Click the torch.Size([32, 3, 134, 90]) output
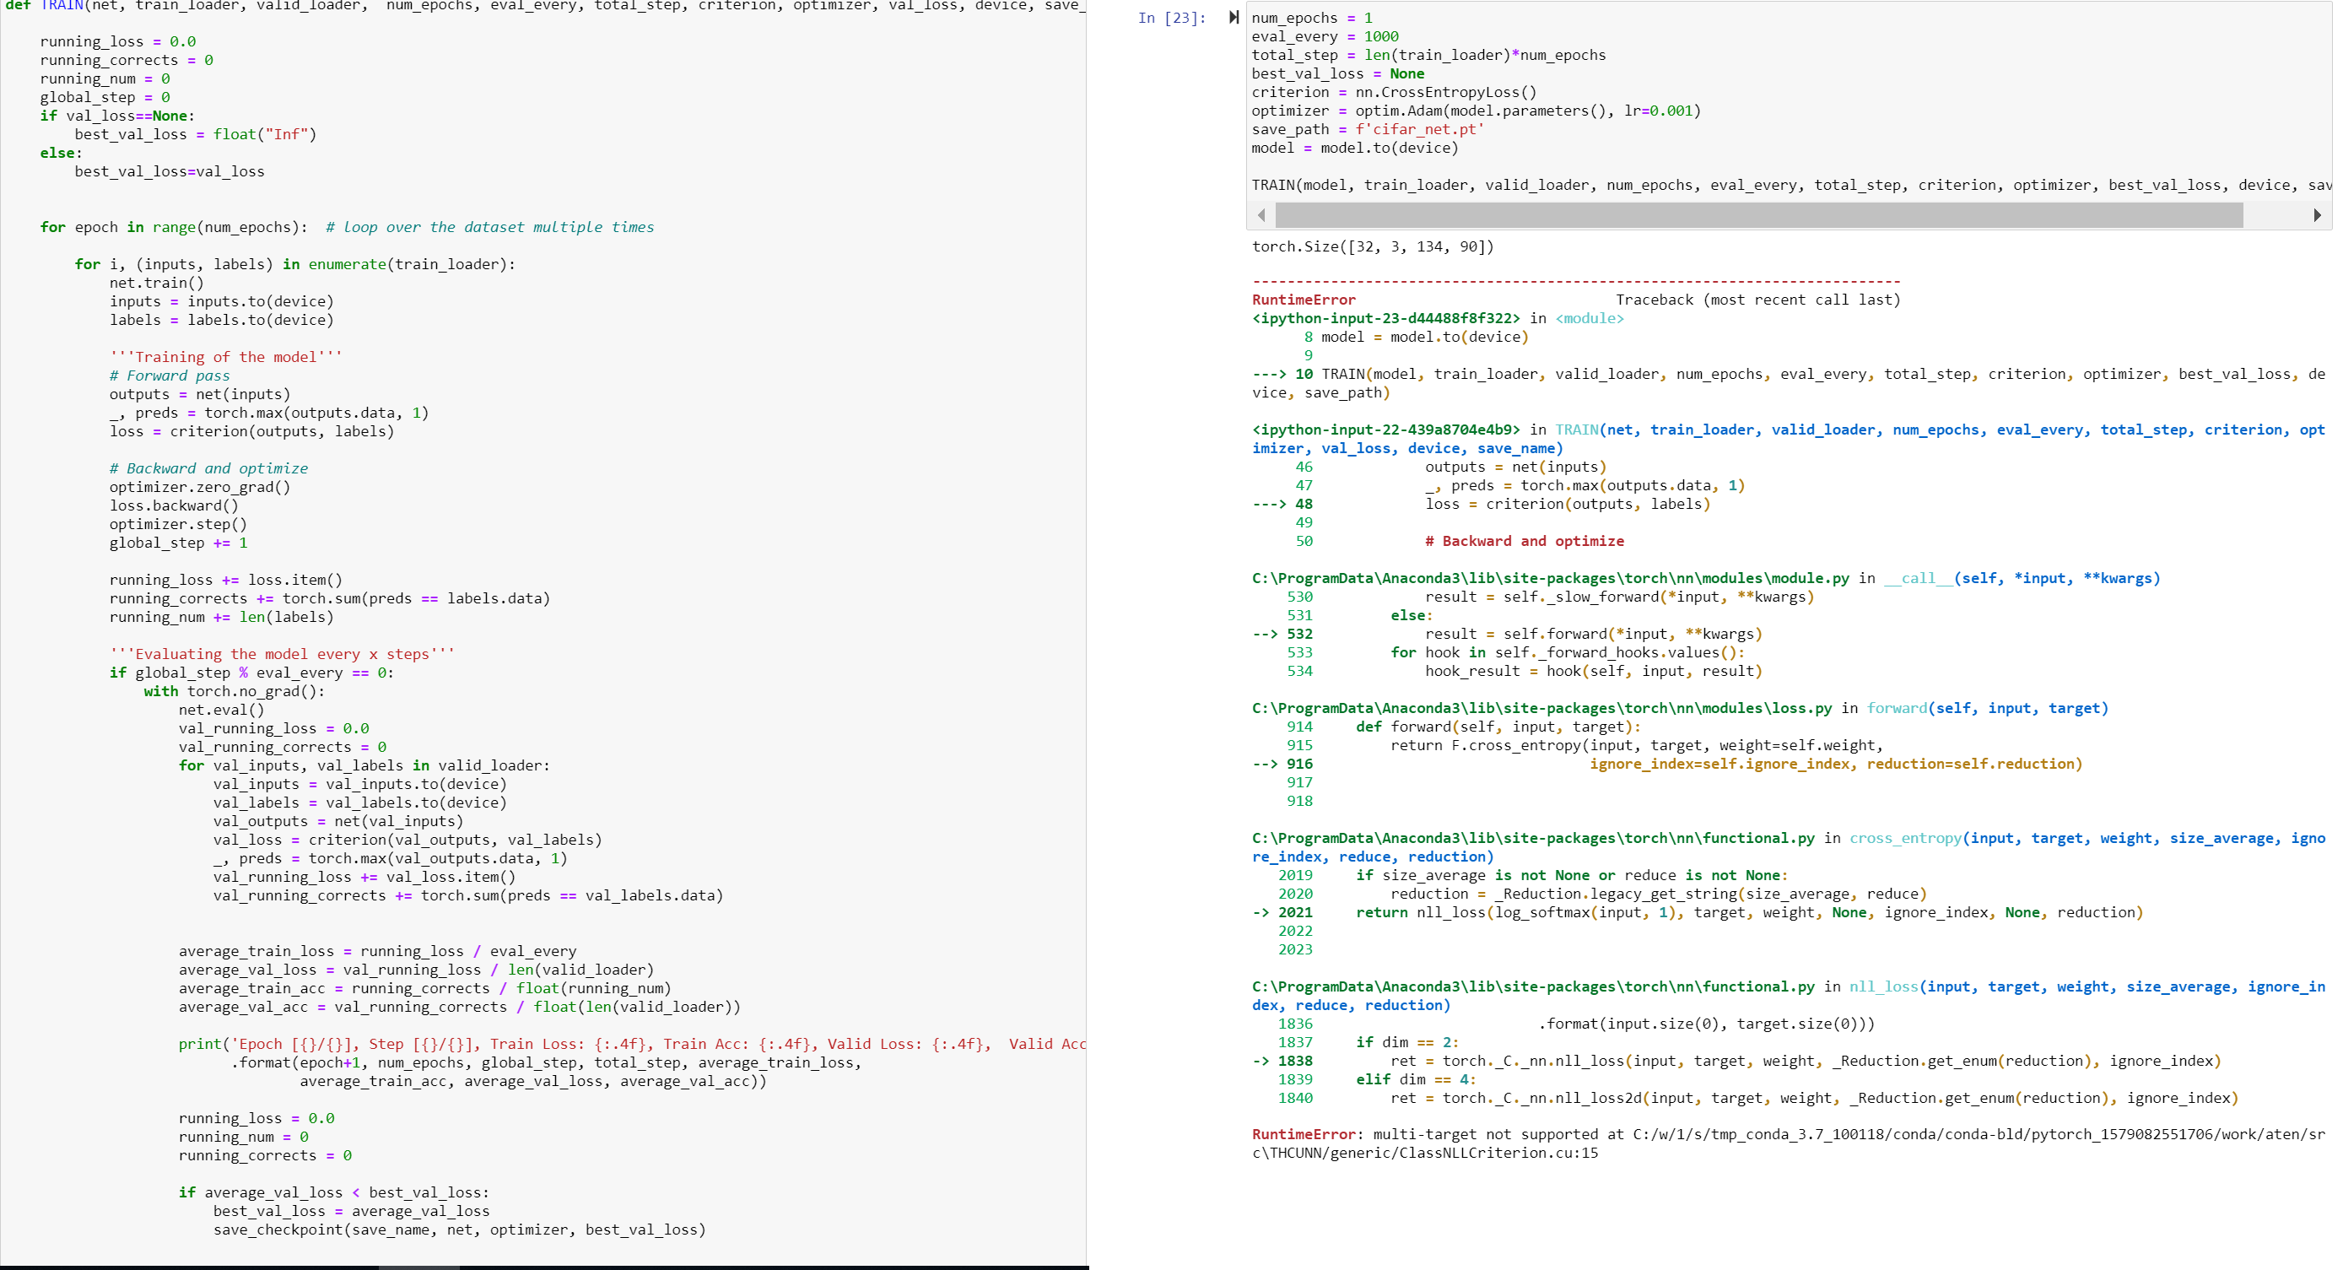The width and height of the screenshot is (2343, 1270). [x=1373, y=246]
